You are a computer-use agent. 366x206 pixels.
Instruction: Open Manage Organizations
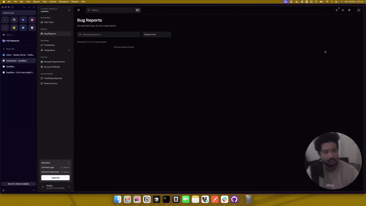(55, 62)
